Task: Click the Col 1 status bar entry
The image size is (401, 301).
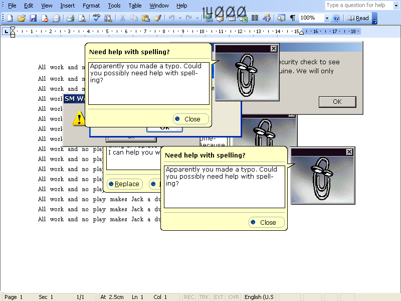Action: click(x=160, y=297)
